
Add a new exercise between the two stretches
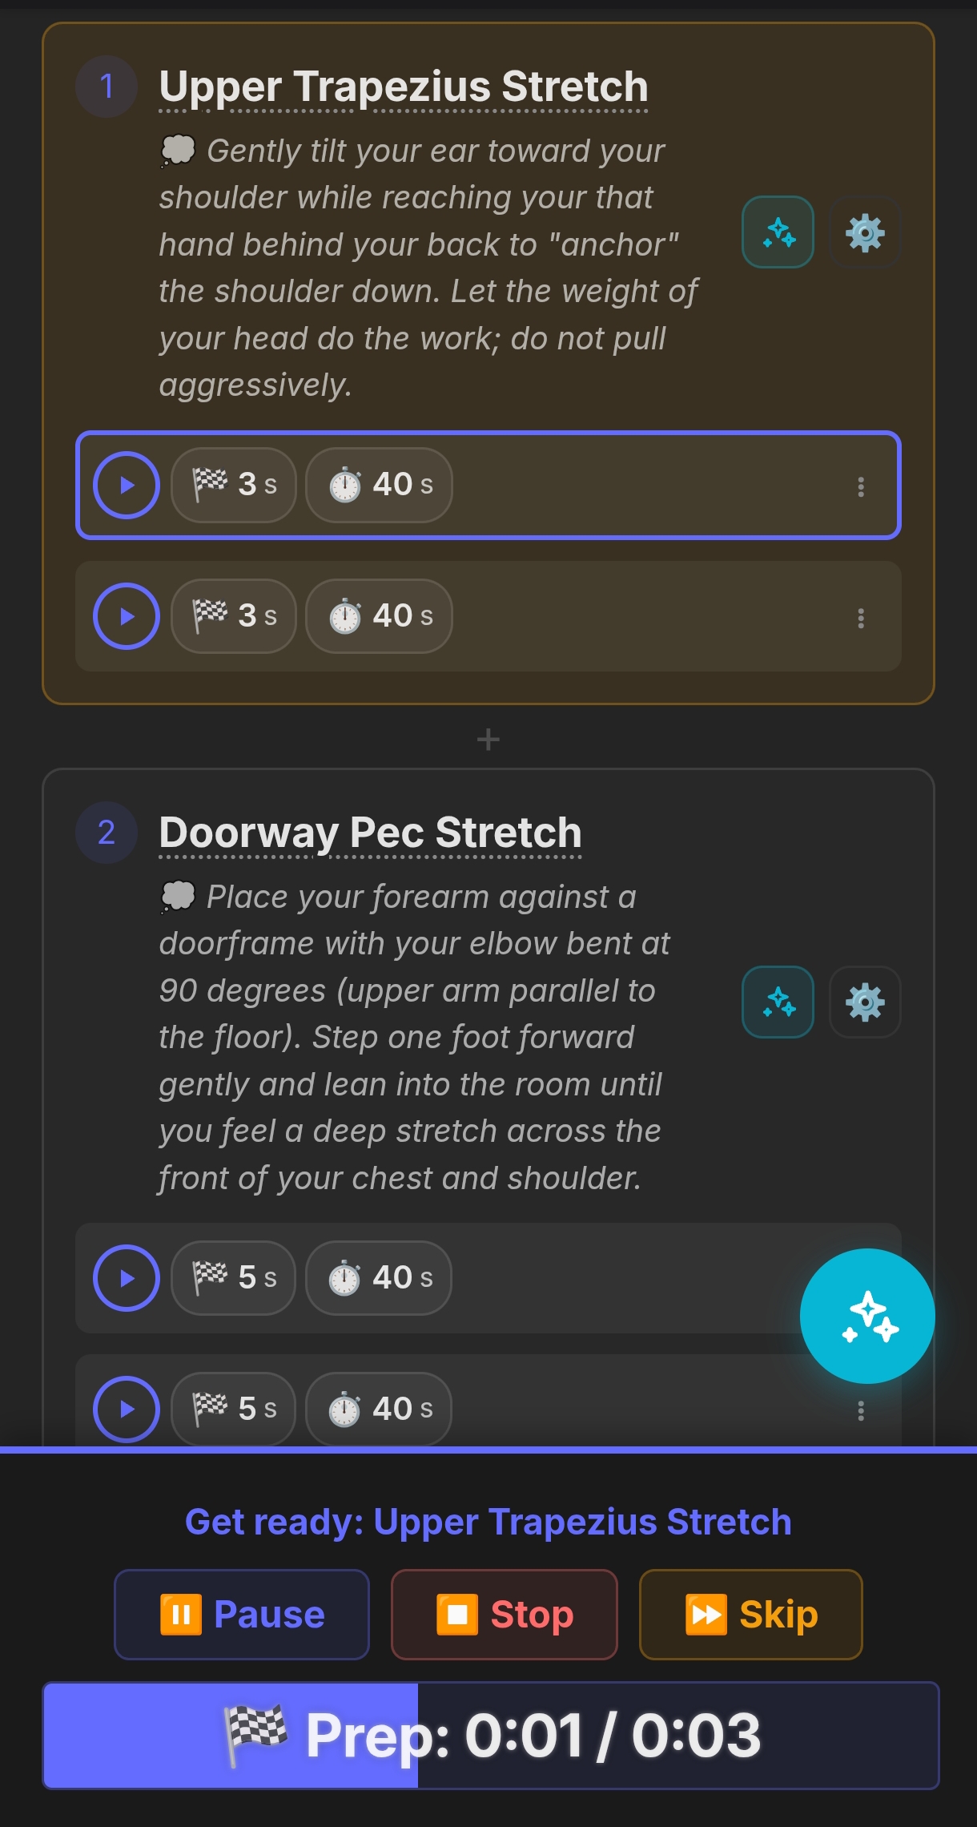coord(488,738)
